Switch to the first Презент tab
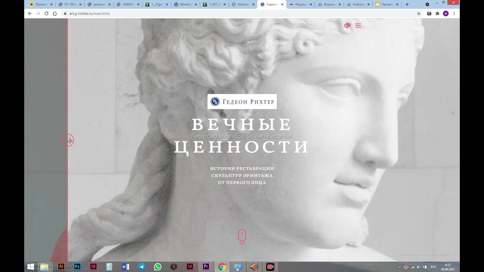Screen dimensions: 484x272 40,5
